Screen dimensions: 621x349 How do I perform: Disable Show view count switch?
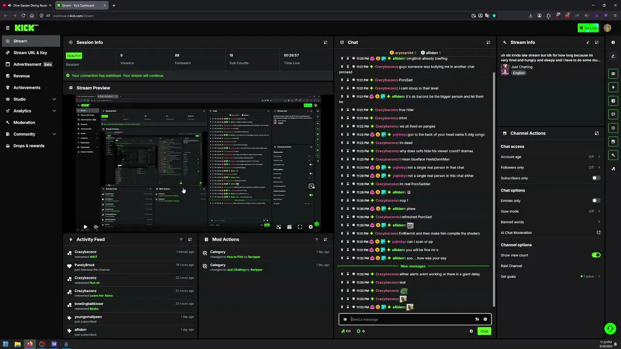596,255
